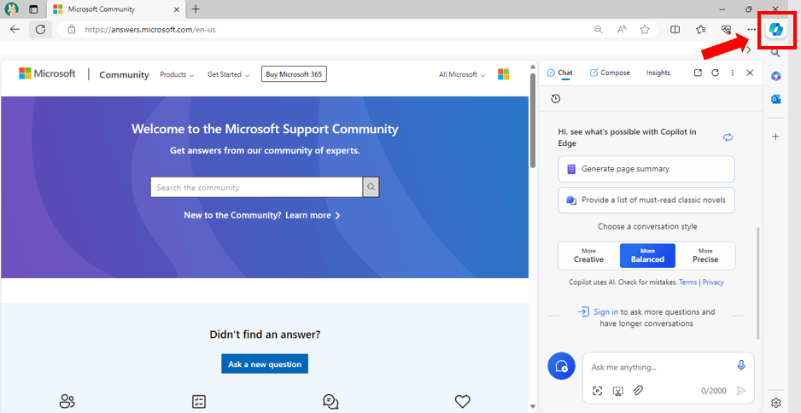Click Ask a new question button

(x=265, y=364)
